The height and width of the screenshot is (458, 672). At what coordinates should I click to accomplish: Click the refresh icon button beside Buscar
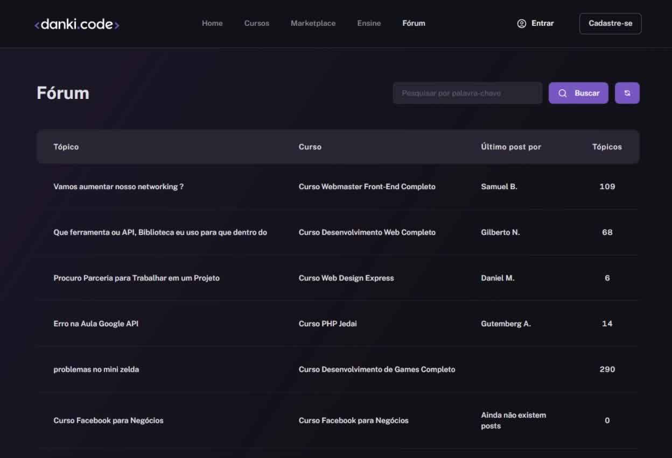627,93
